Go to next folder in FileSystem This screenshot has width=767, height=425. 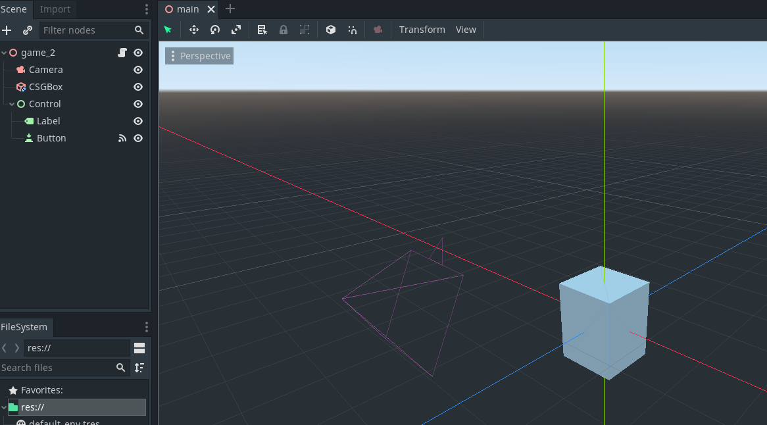(16, 348)
